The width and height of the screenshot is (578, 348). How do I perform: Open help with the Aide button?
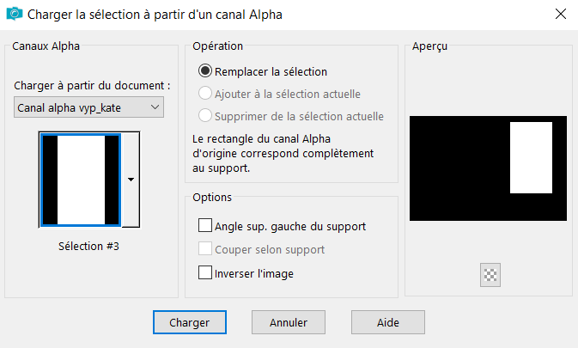click(x=388, y=322)
